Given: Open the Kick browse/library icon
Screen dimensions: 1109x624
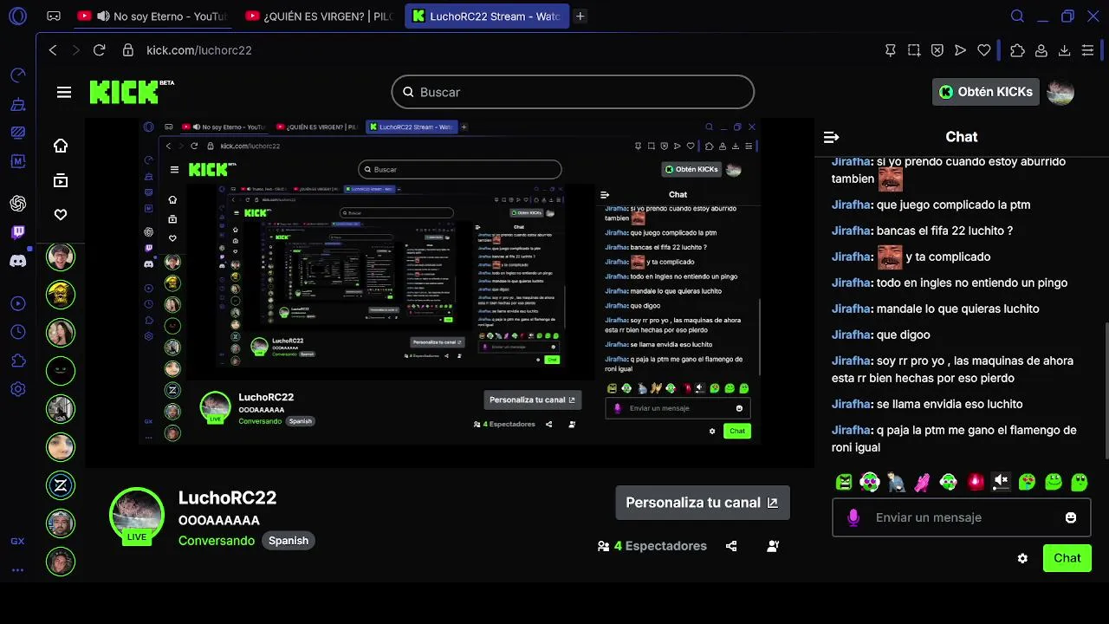Looking at the screenshot, I should pos(61,180).
